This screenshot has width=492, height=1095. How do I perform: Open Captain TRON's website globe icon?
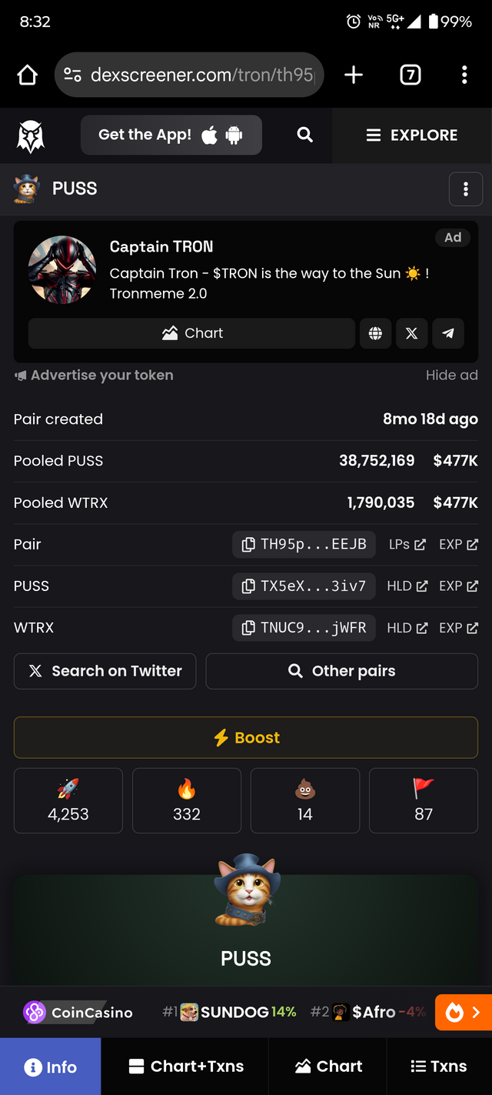[x=375, y=333]
